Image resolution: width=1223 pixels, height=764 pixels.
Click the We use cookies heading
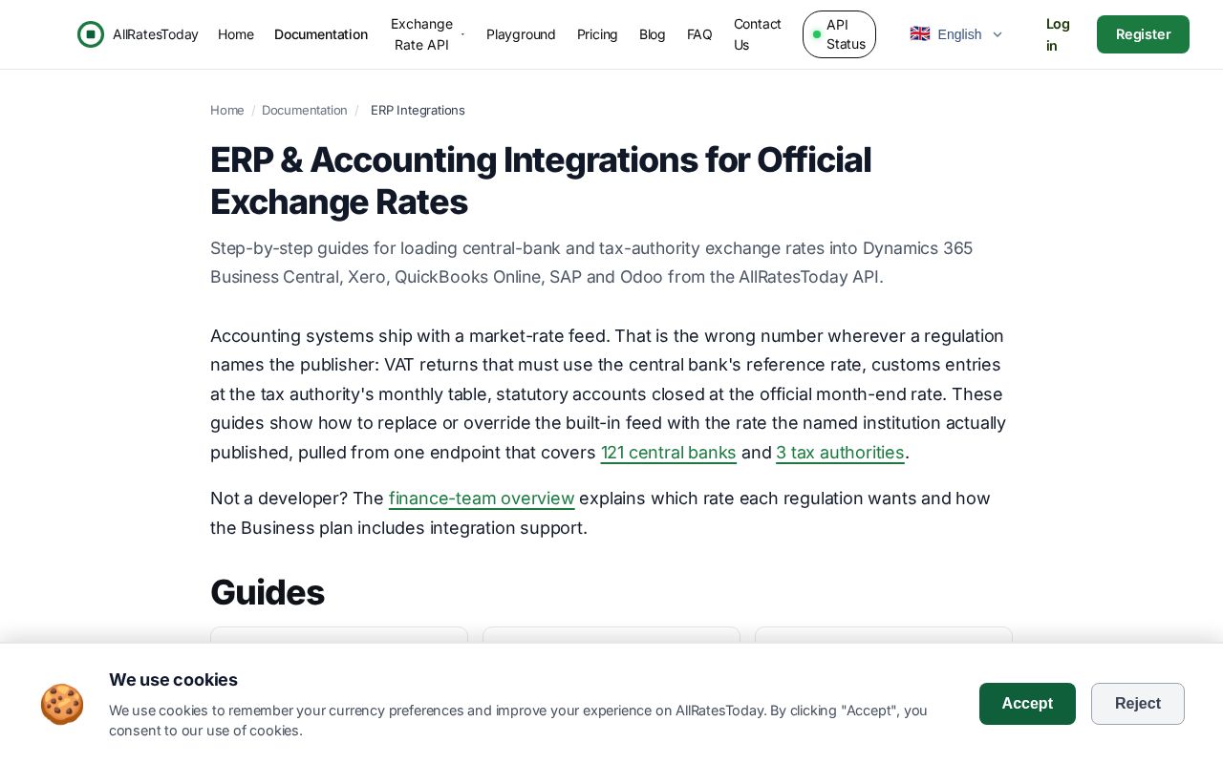pos(173,680)
